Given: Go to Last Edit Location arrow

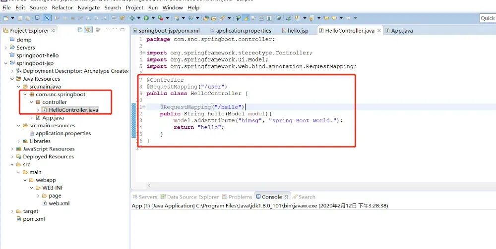Looking at the screenshot, I should point(326,18).
